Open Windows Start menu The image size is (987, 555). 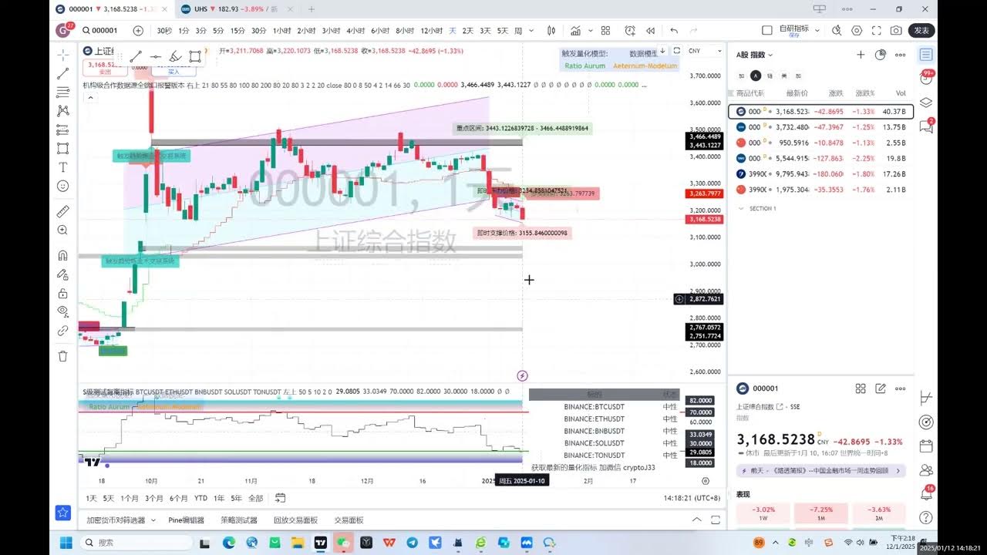coord(66,543)
